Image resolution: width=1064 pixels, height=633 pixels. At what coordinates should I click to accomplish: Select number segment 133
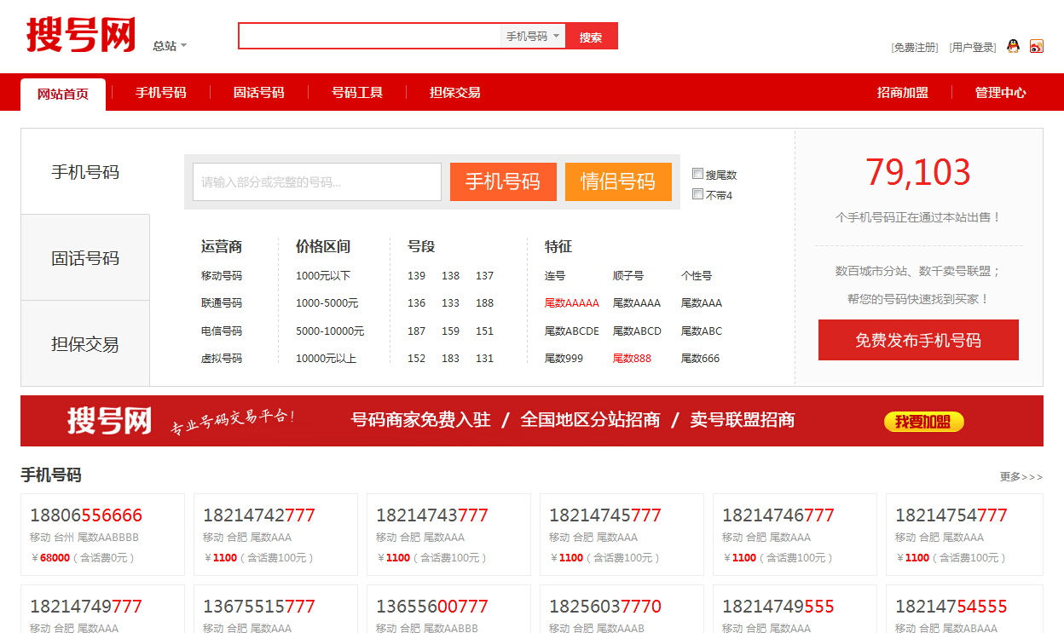[x=451, y=303]
